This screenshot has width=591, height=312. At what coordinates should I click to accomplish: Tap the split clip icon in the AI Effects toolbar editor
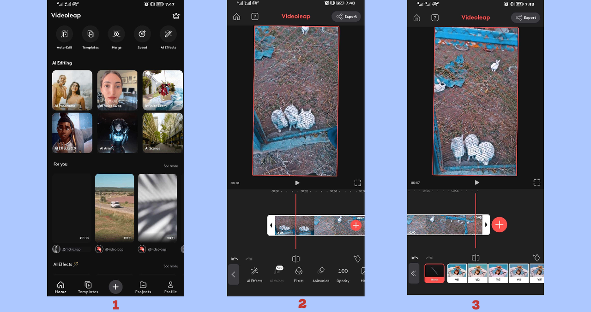click(x=296, y=259)
